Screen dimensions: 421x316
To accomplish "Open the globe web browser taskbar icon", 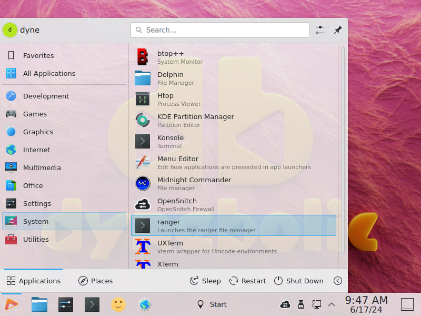I will [x=145, y=304].
